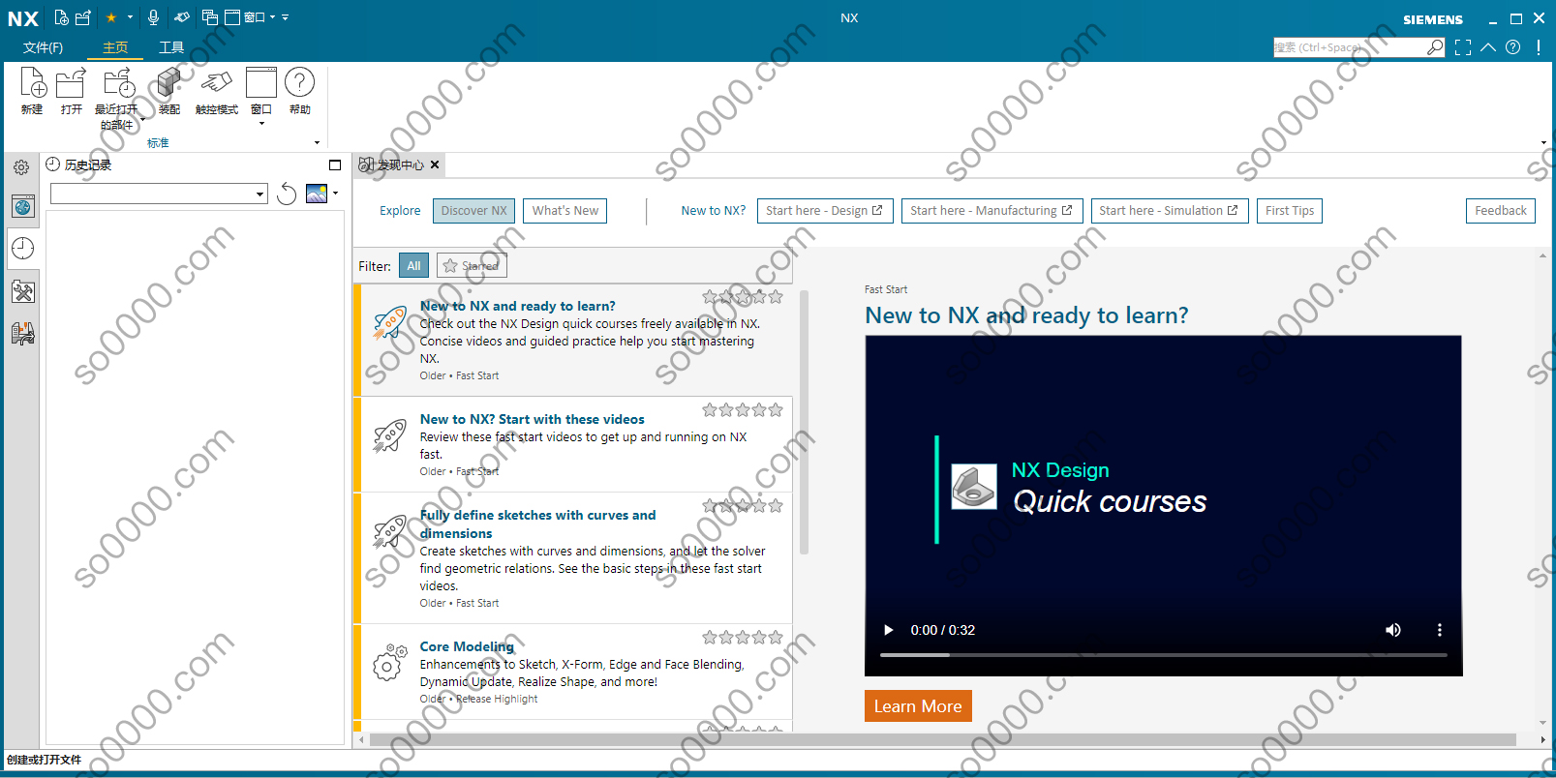Switch to the 主页 ribbon tab
Screen dimensions: 1556x778
click(115, 47)
